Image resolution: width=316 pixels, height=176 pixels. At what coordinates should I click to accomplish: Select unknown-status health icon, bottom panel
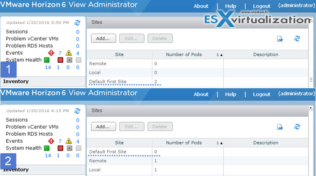click(79, 148)
